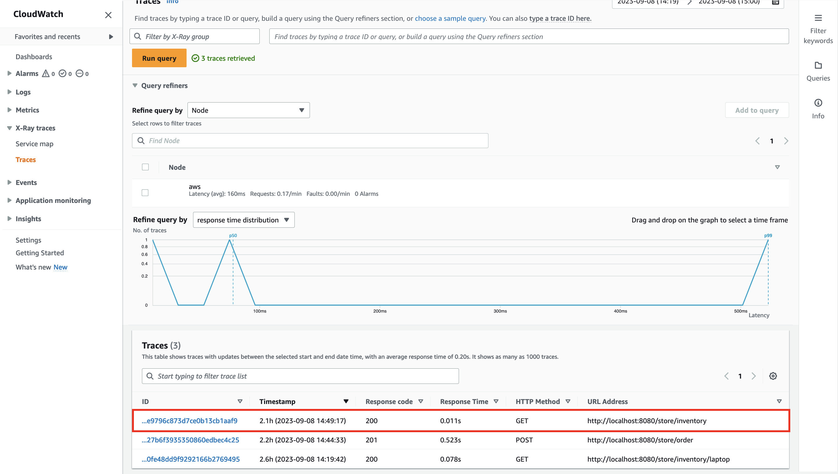The height and width of the screenshot is (474, 838).
Task: Open Queries folder panel
Action: coord(818,71)
